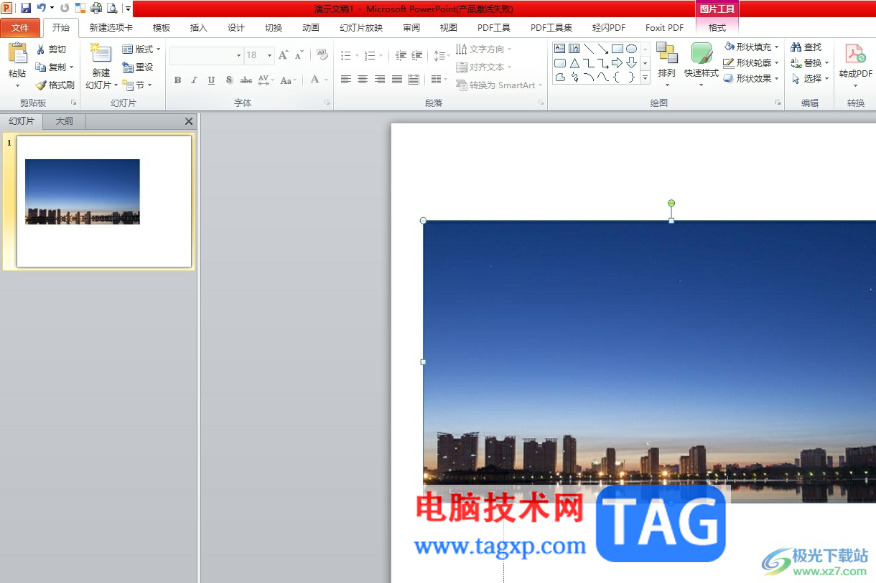Click the 重设 reset slide button

click(x=138, y=67)
